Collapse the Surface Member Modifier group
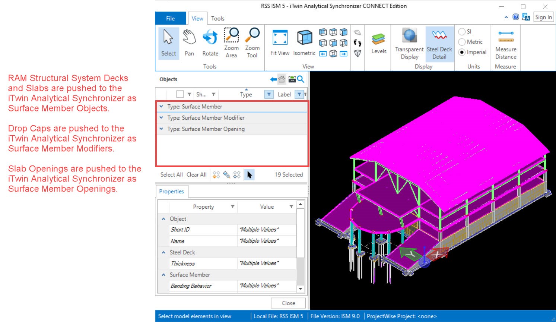 point(161,118)
